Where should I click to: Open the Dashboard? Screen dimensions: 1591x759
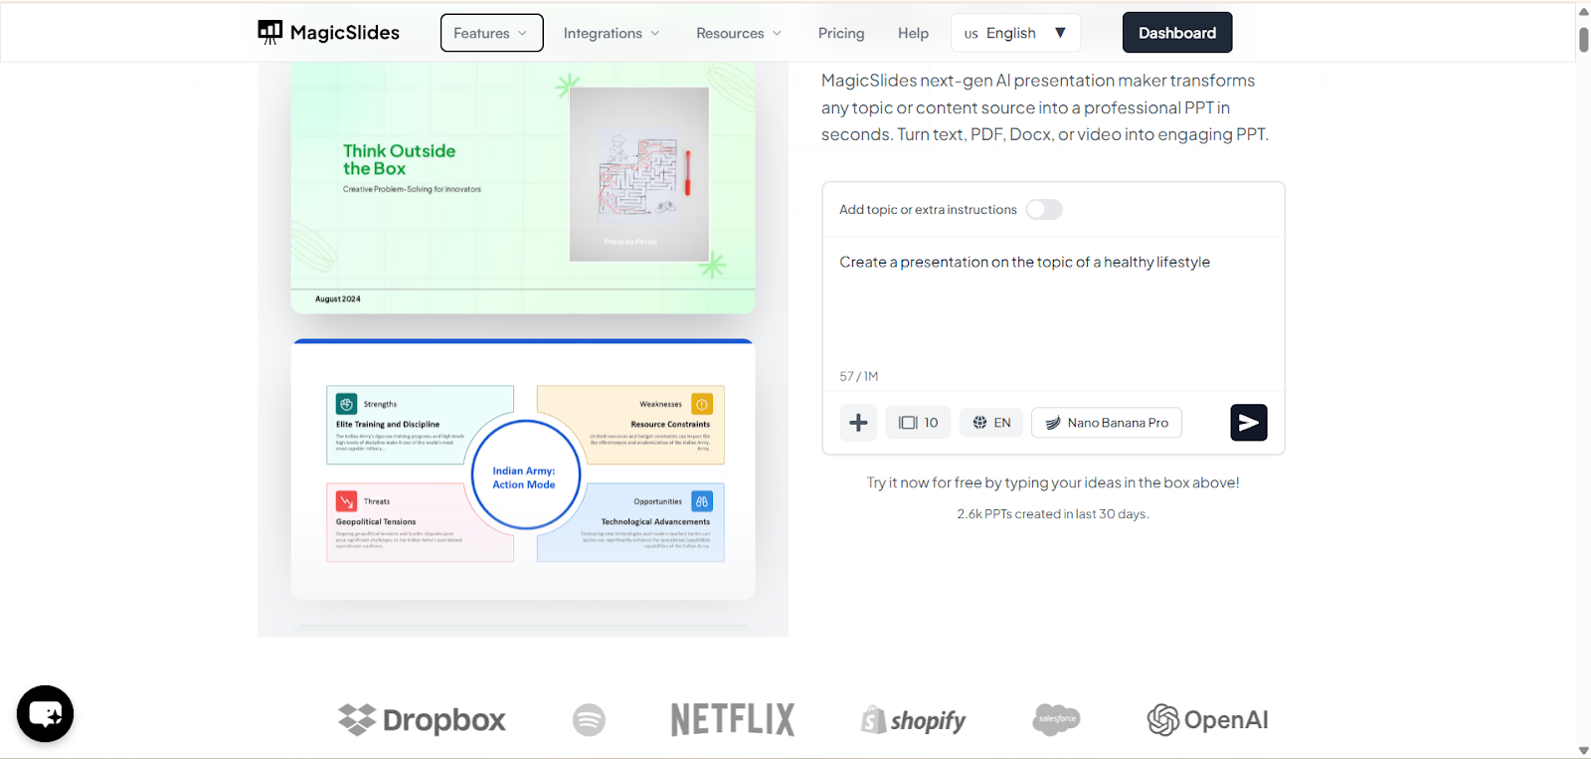[x=1177, y=33]
